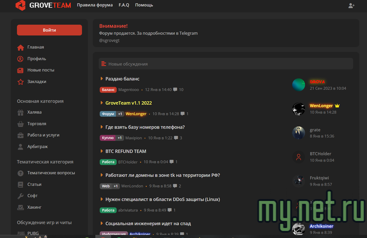Open Софт via the wrench icon
The image size is (367, 238).
(20, 196)
